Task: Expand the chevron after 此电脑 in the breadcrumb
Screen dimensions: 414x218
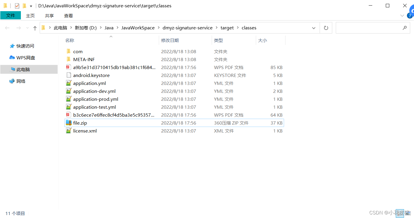Action: pos(71,28)
